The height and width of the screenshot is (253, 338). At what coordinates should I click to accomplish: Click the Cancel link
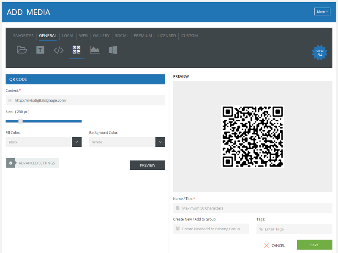pyautogui.click(x=278, y=245)
